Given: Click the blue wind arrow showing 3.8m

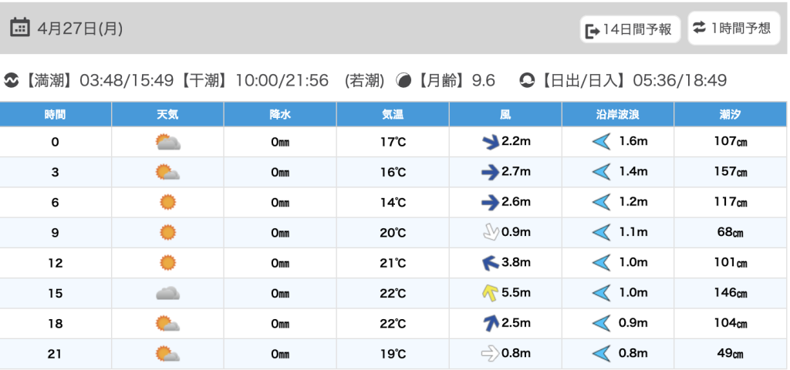Looking at the screenshot, I should 489,263.
